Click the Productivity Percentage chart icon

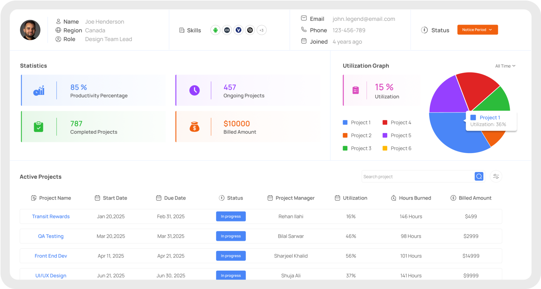pos(39,91)
